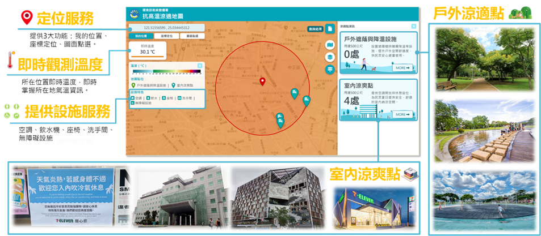
Task: Click MORE on 室內涼爽點 card
Action: [x=402, y=114]
